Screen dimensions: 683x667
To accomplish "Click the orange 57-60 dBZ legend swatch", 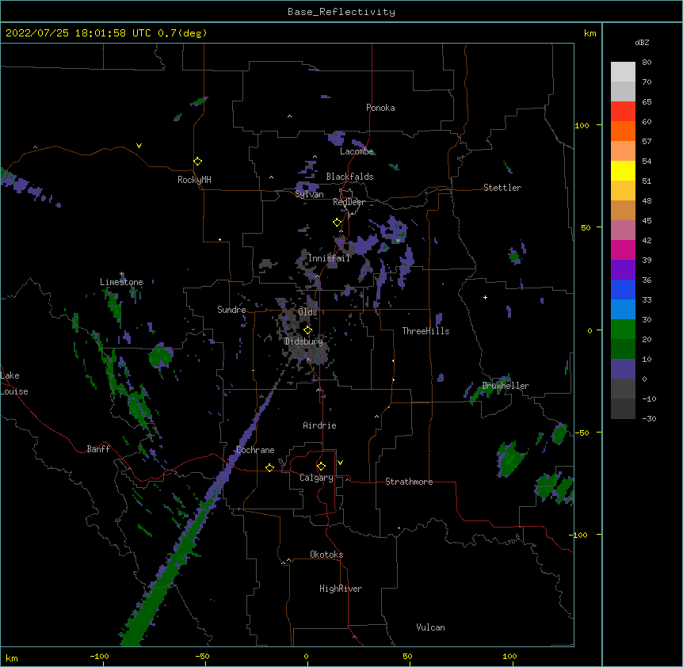I will coord(623,131).
